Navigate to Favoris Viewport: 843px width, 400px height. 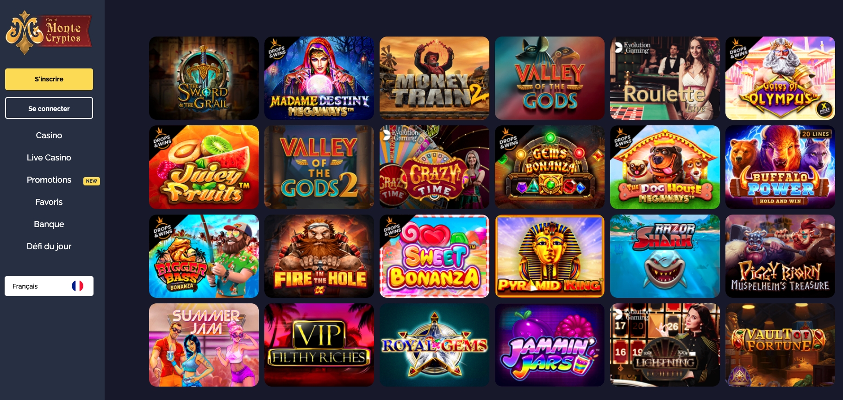click(x=49, y=202)
